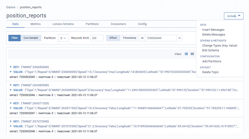
Task: Expand the KEY of MMSI 265571320 record
Action: click(x=11, y=103)
